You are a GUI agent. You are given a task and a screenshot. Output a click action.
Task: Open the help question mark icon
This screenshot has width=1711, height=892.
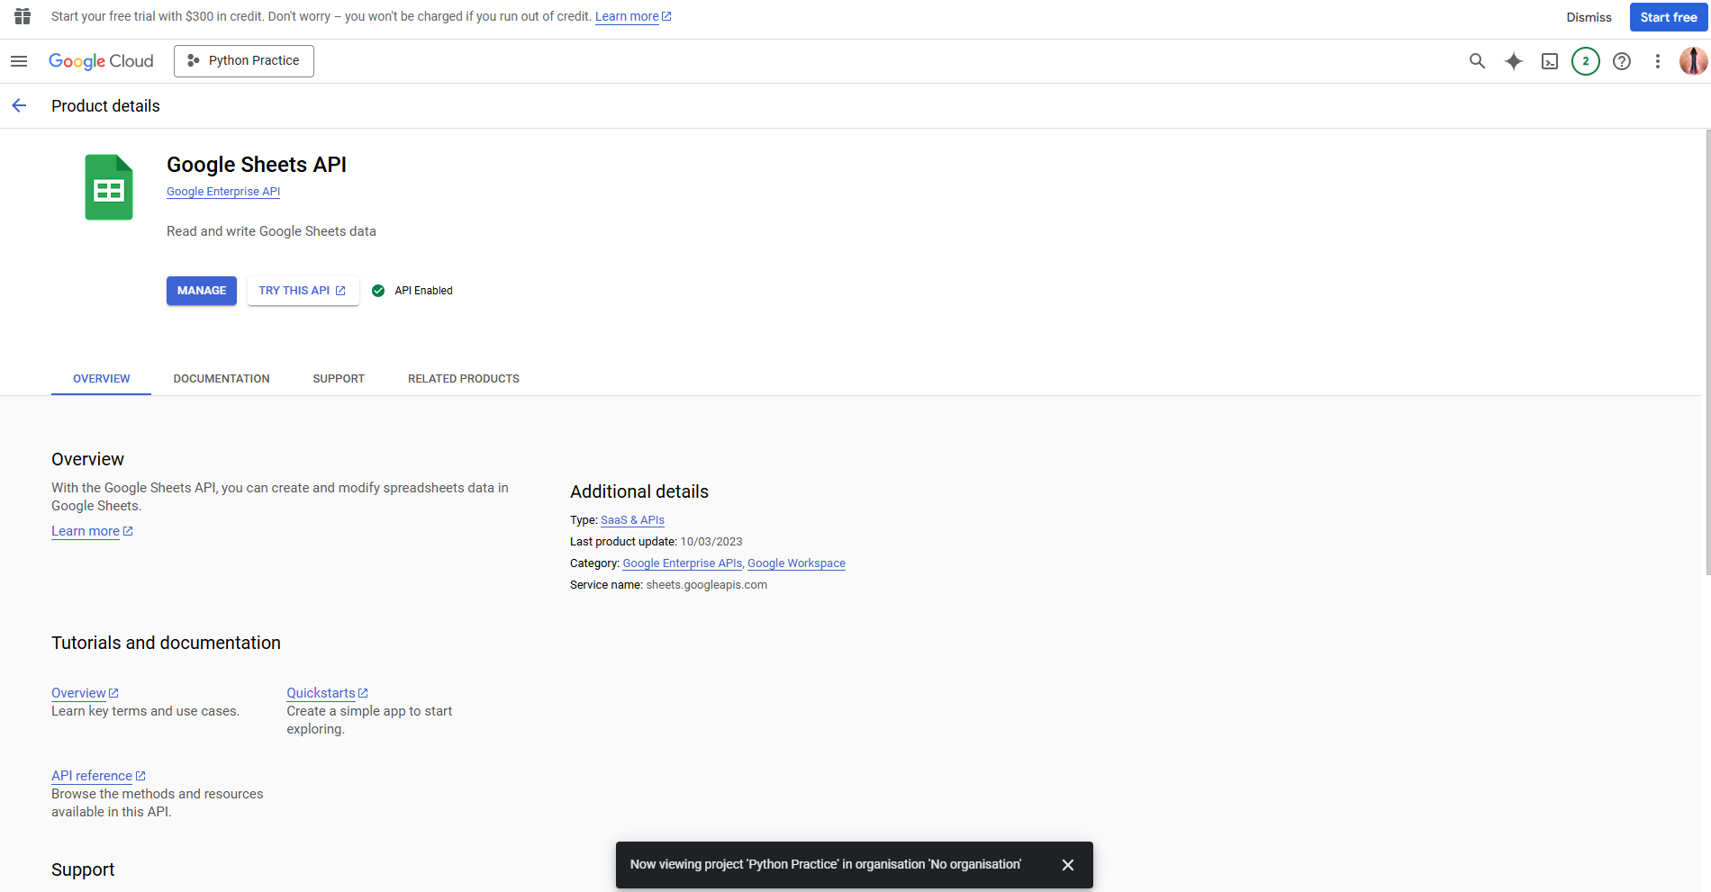click(x=1622, y=61)
